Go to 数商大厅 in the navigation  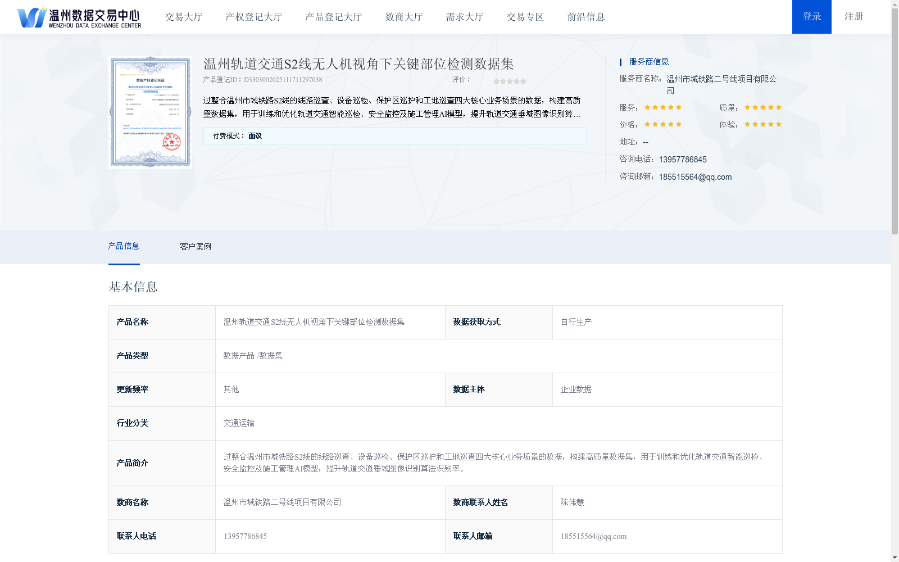coord(404,17)
